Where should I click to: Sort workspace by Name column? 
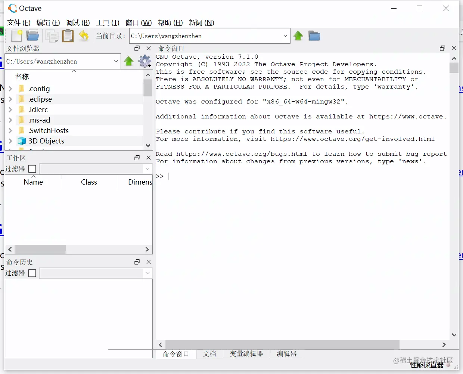click(33, 182)
